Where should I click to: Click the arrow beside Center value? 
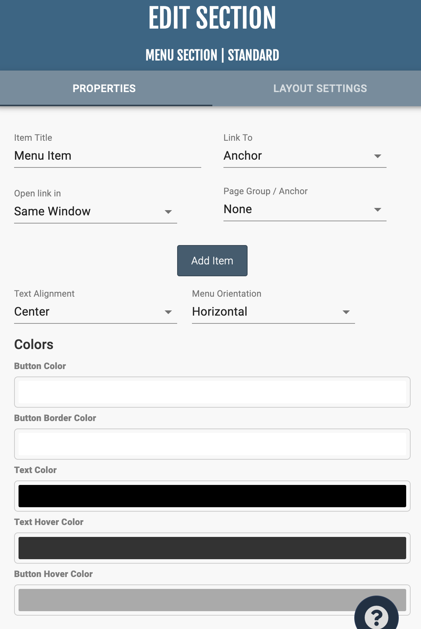click(x=168, y=312)
